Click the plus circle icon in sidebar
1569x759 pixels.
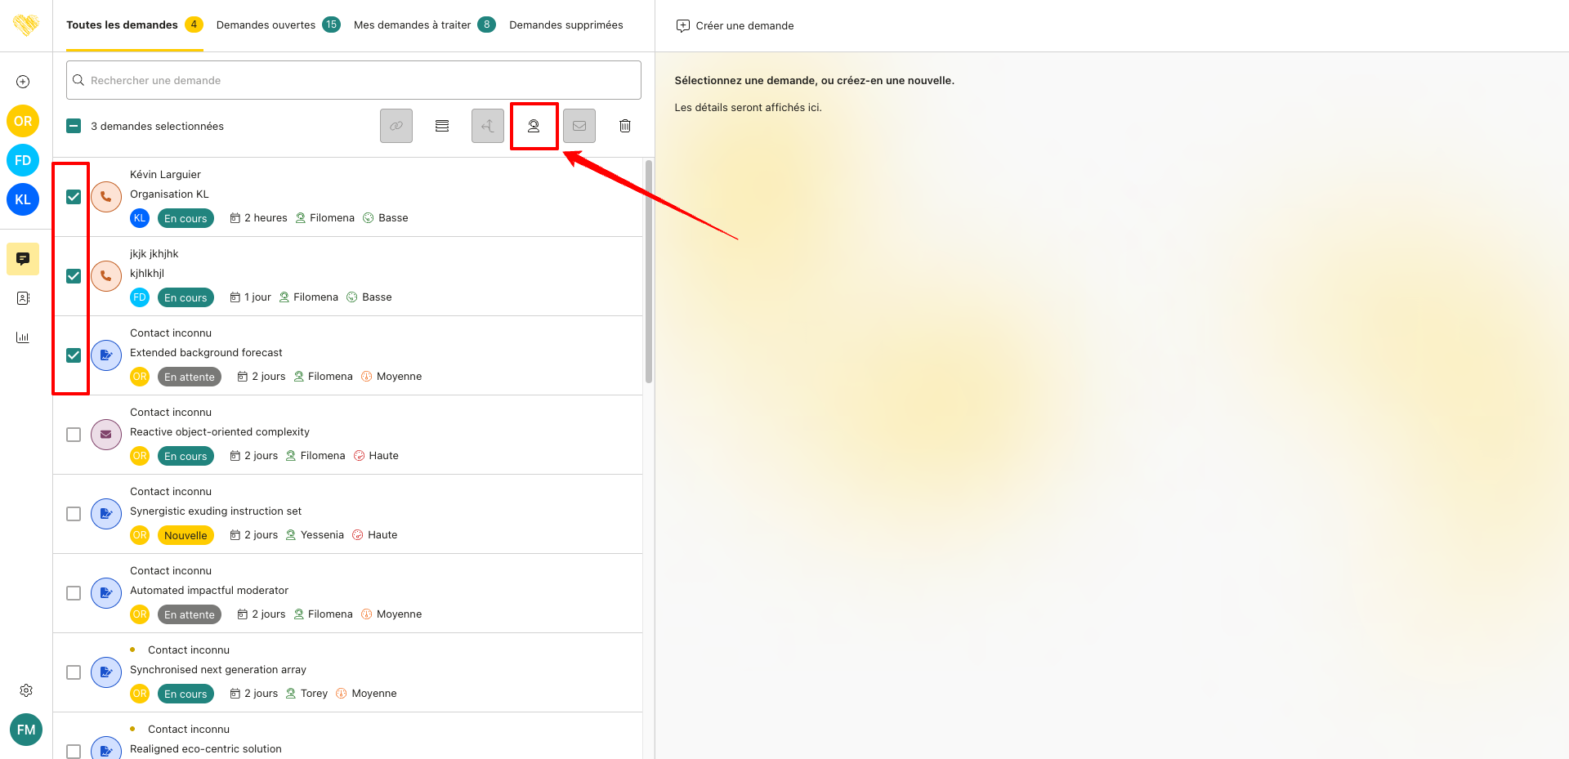coord(23,82)
